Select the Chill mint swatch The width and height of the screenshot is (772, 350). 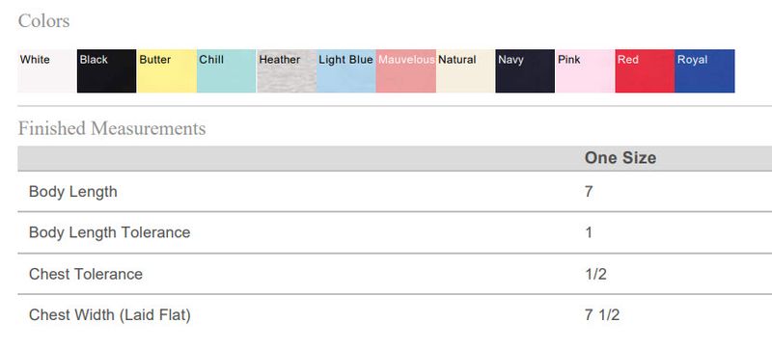(227, 71)
